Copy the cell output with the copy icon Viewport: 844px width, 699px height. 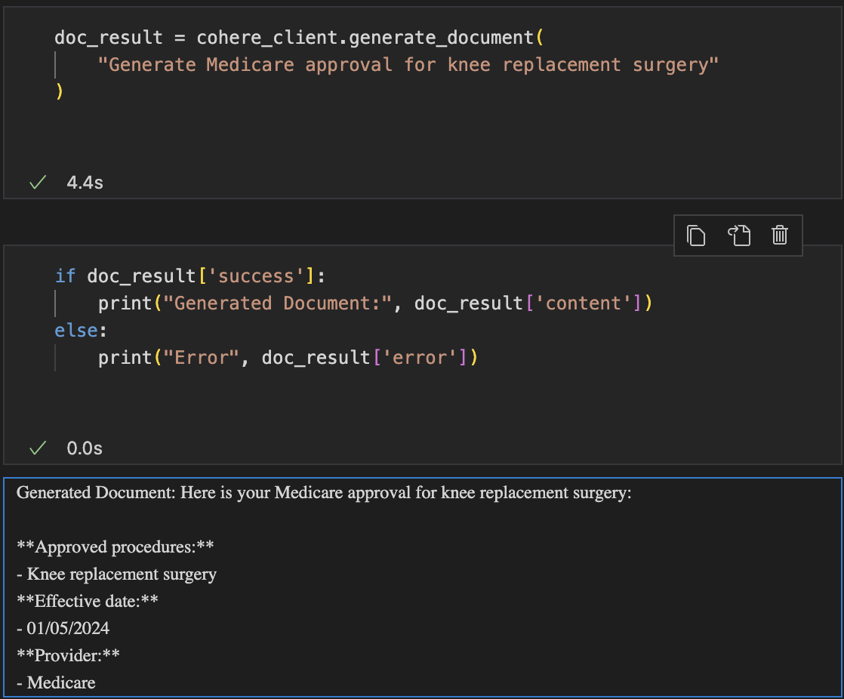pos(695,236)
